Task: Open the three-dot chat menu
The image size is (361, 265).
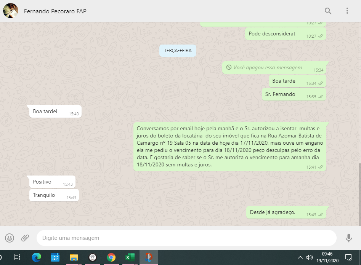Action: tap(347, 11)
